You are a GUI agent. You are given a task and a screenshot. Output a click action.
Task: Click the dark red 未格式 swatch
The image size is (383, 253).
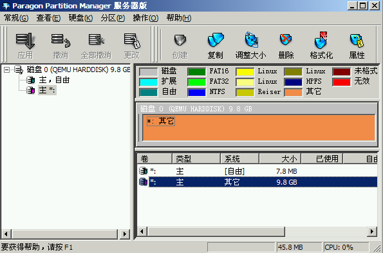pos(341,72)
